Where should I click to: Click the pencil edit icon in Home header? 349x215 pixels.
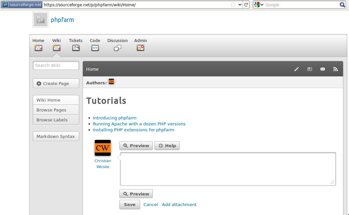[296, 69]
